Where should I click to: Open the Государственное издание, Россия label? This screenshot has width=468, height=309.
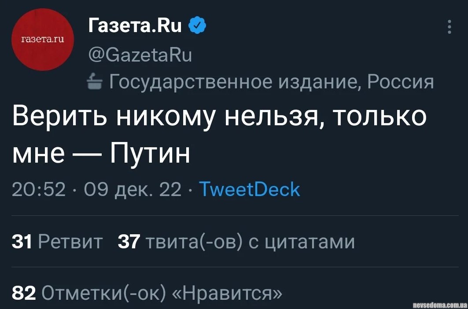pos(269,82)
